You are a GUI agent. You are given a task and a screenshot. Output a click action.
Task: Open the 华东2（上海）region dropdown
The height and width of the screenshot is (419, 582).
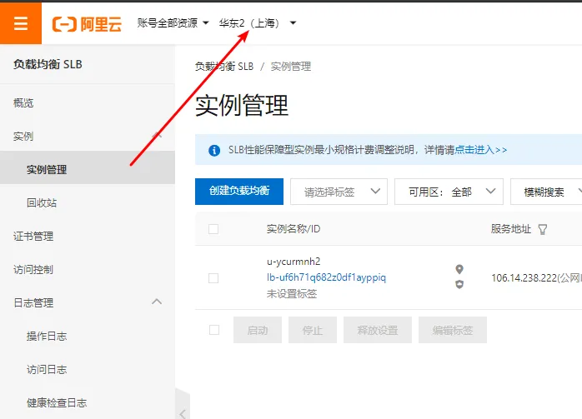click(x=258, y=23)
